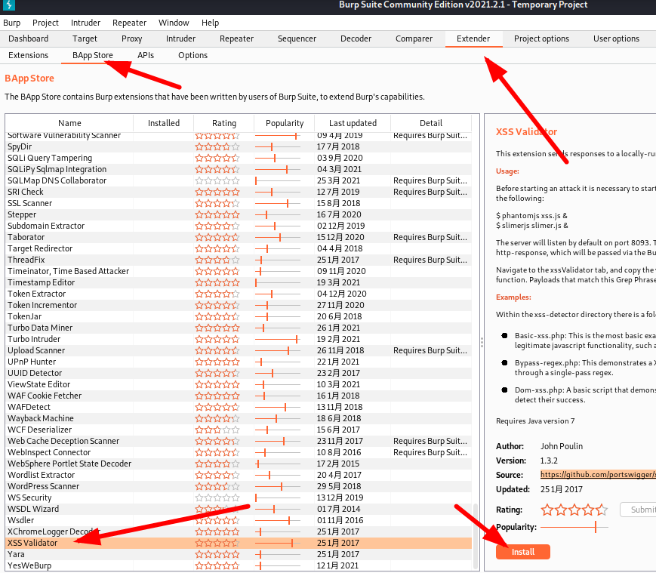The image size is (656, 573).
Task: Install the XSS Validator extension
Action: point(523,552)
